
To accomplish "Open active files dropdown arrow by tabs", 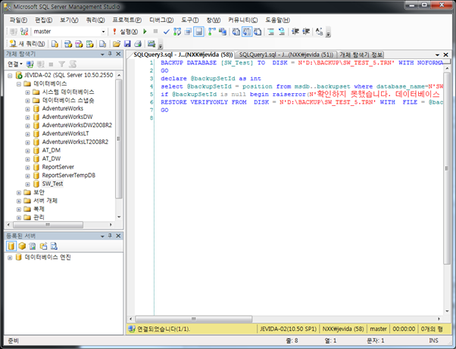I will point(437,55).
